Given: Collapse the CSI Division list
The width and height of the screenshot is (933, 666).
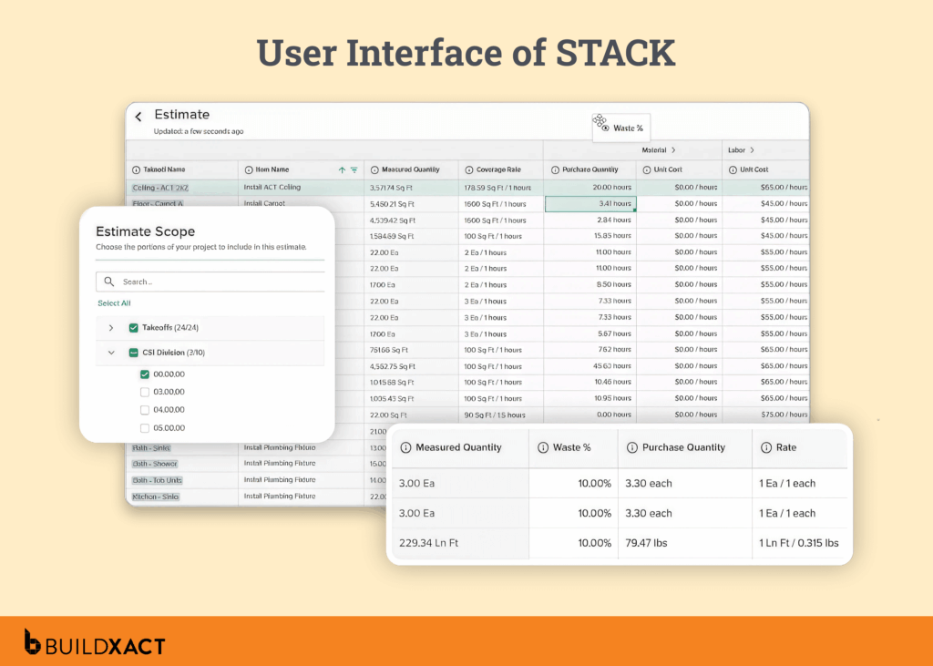Looking at the screenshot, I should pos(111,353).
